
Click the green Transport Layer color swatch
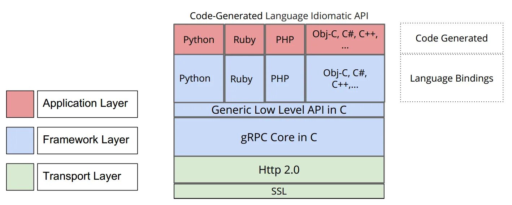pyautogui.click(x=20, y=177)
